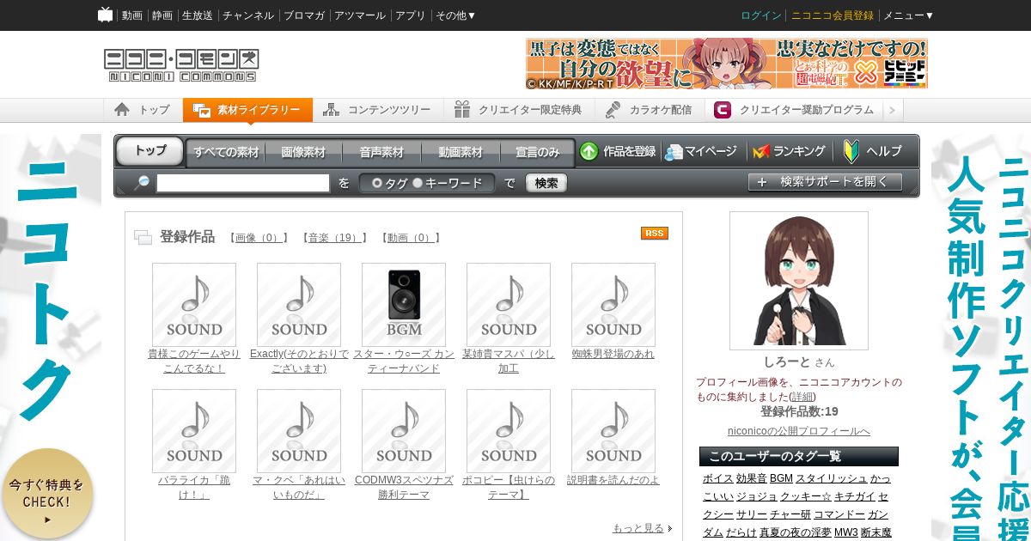
Task: Click the トップ button in library toolbar
Action: [x=150, y=151]
